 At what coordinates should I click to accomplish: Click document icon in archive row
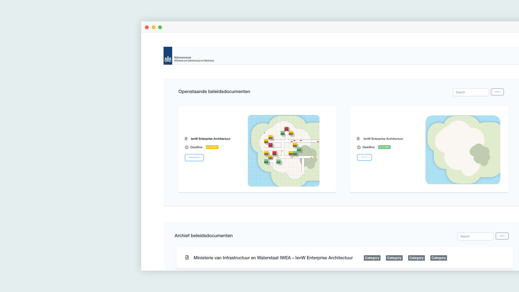[x=187, y=257]
